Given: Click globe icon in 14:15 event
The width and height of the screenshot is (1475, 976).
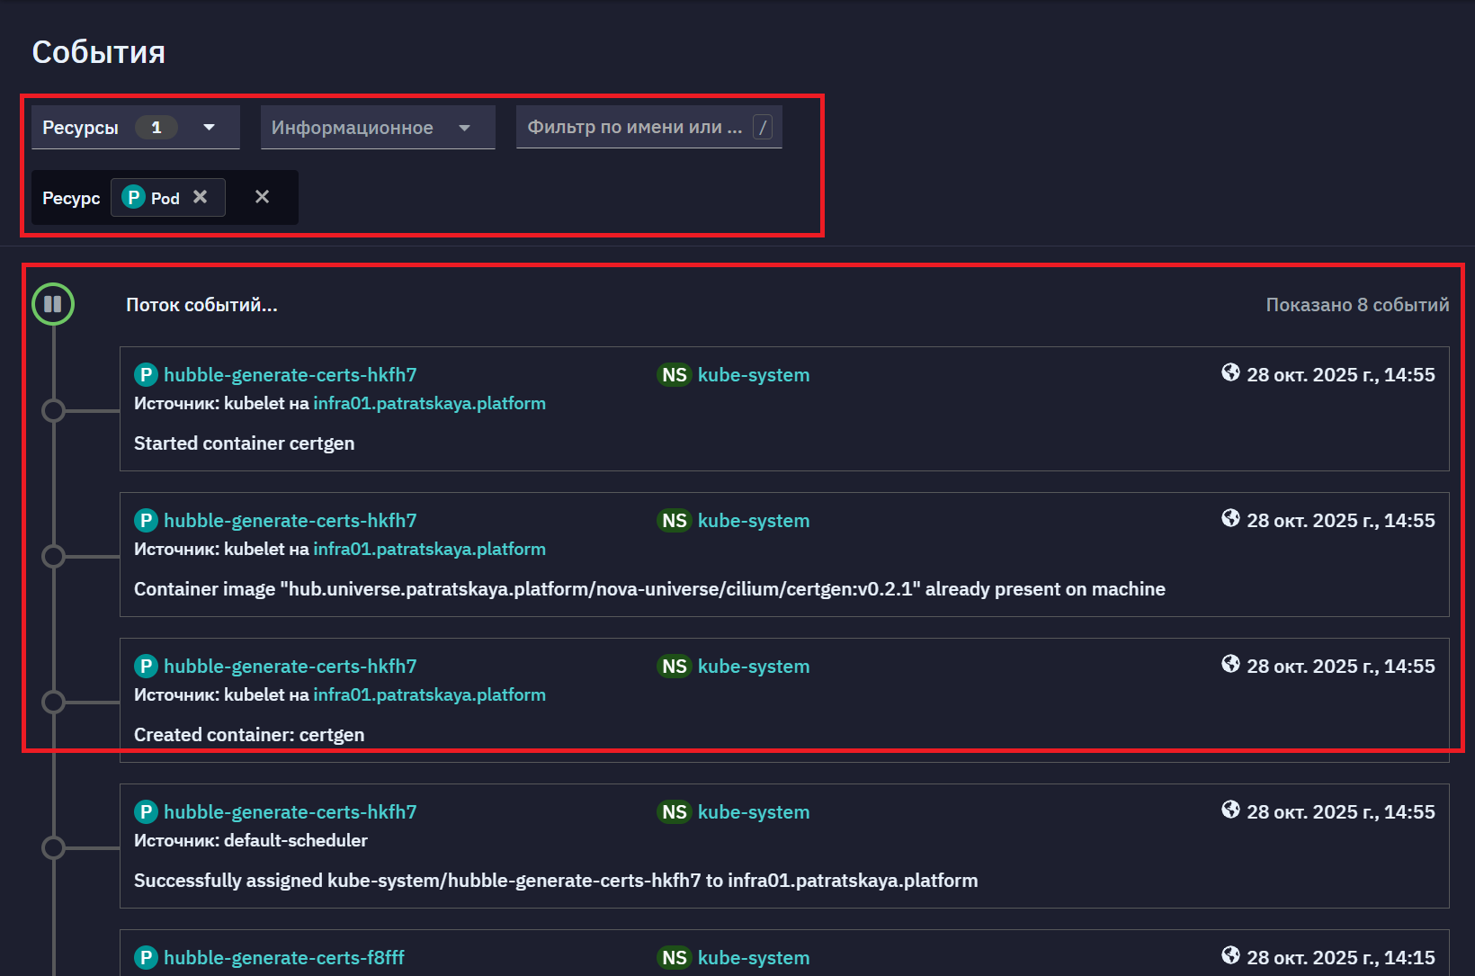Looking at the screenshot, I should [1230, 956].
